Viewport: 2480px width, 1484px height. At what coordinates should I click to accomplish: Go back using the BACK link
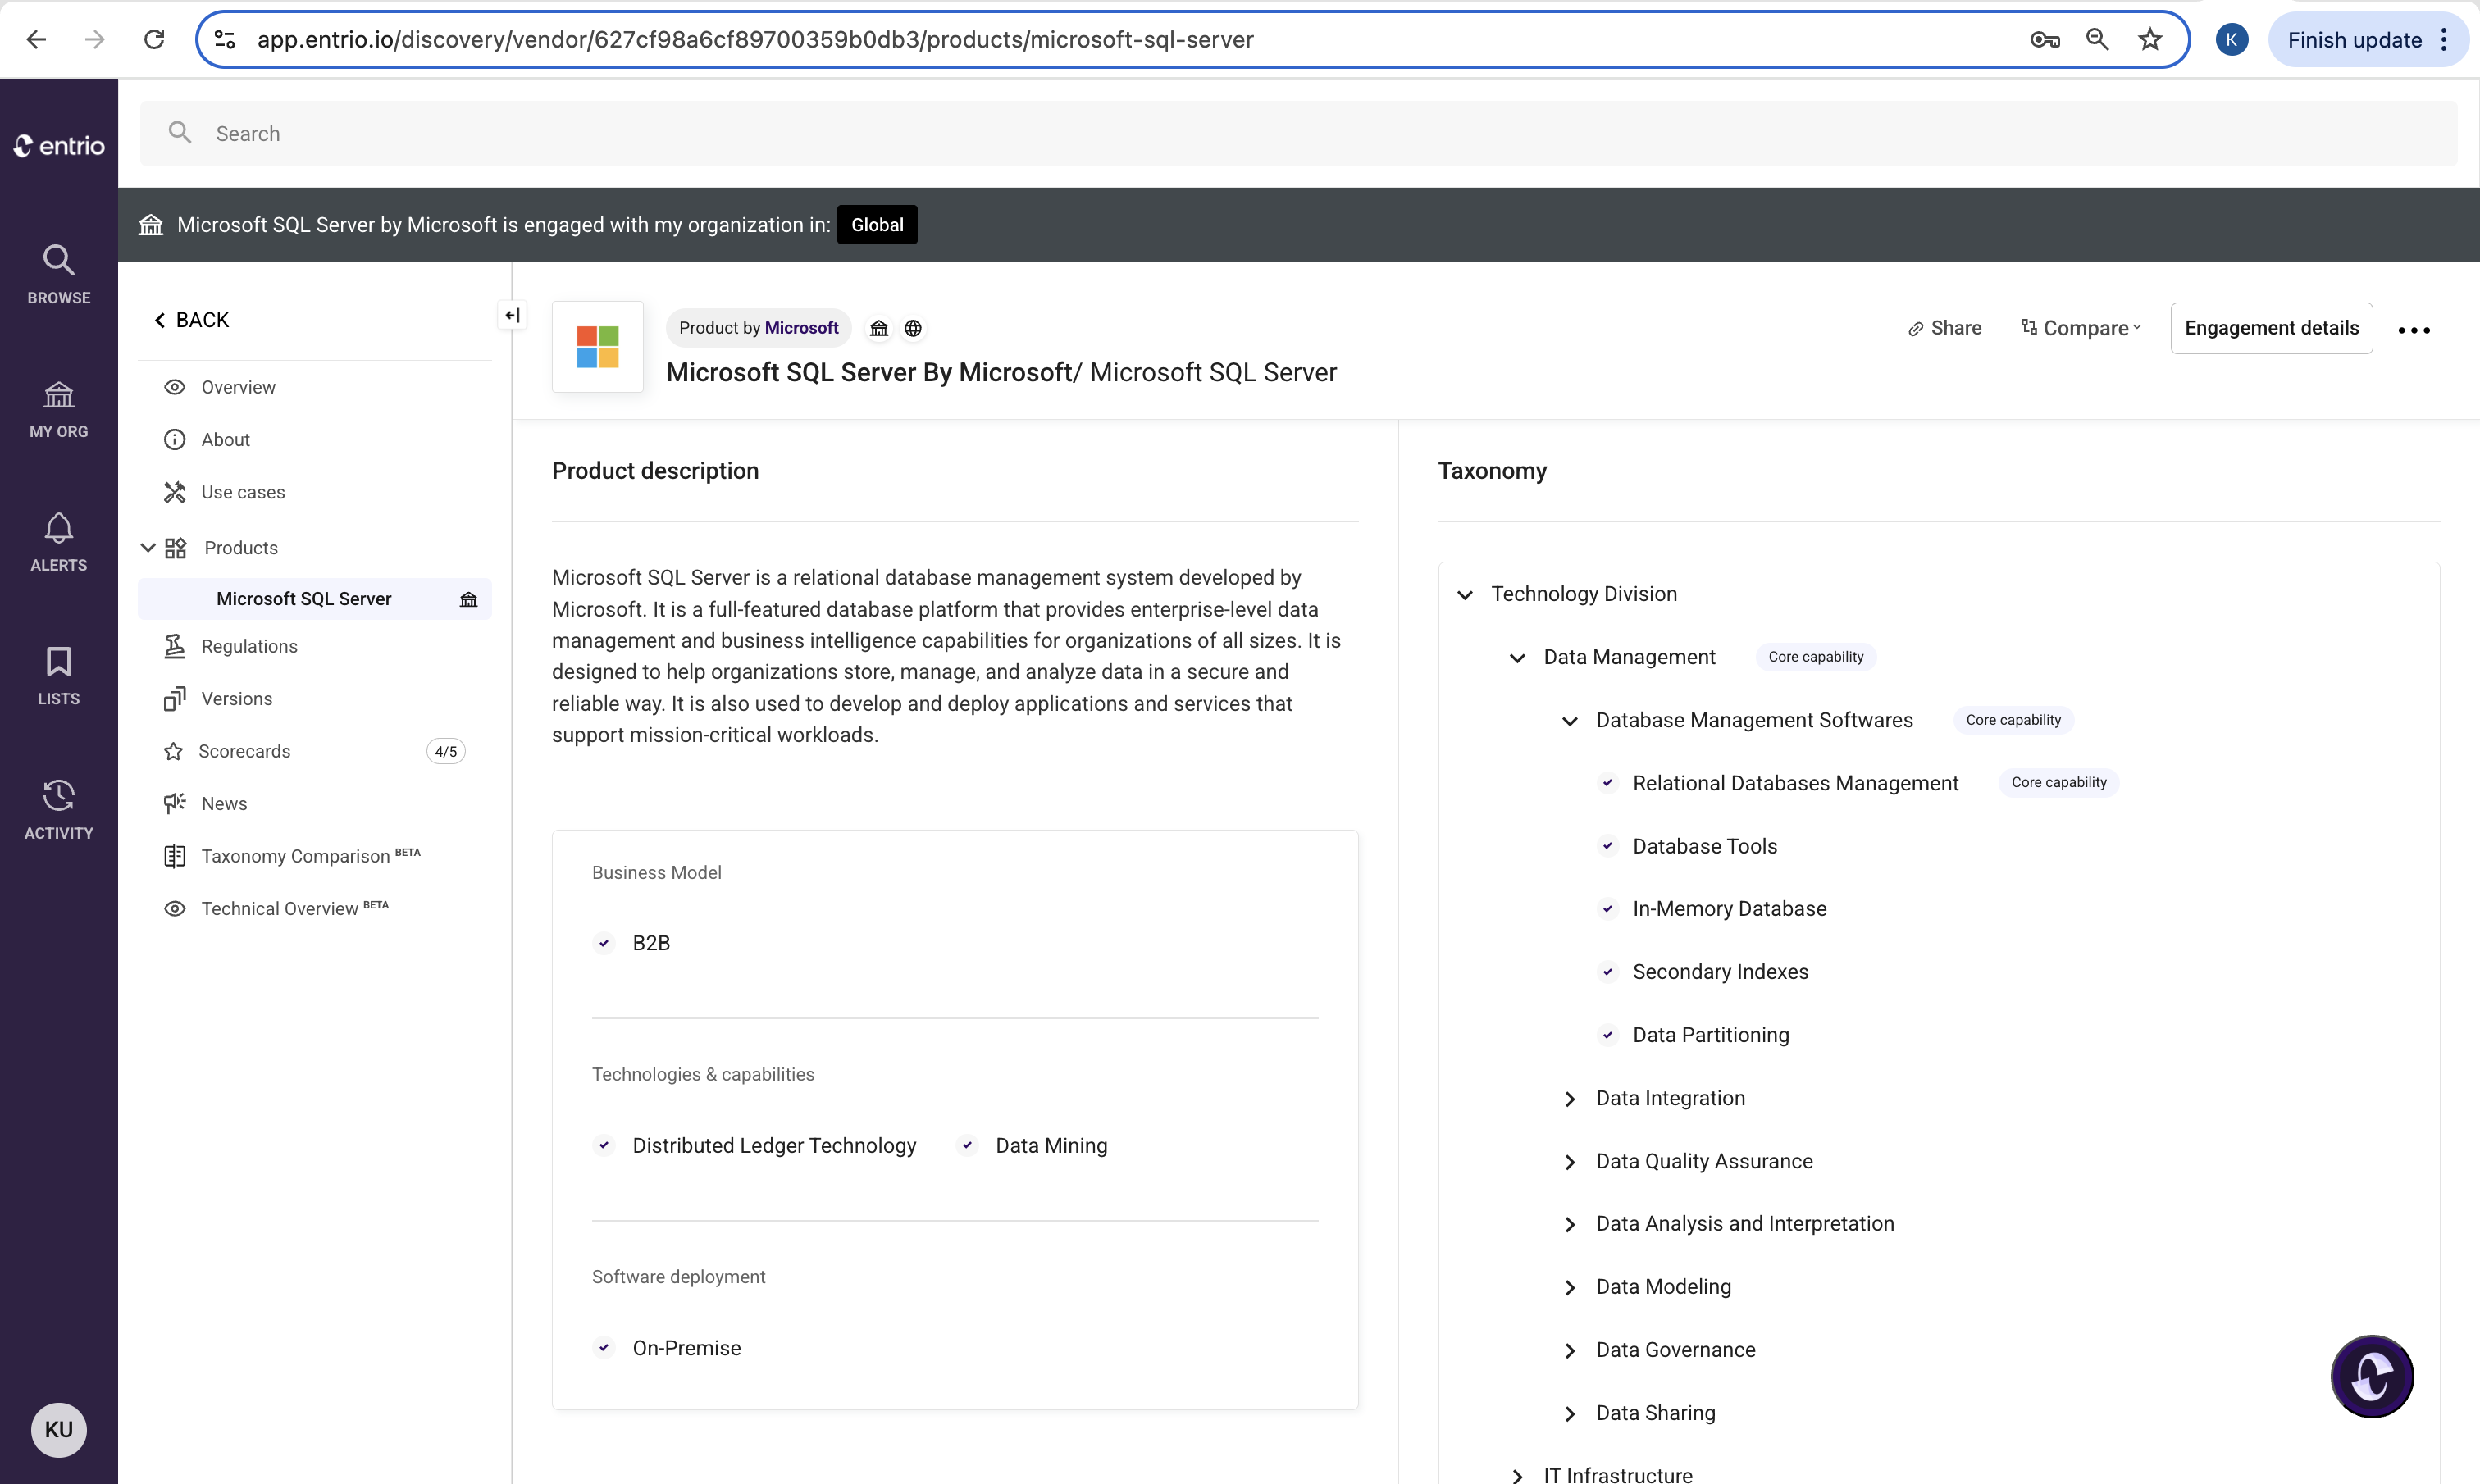pyautogui.click(x=191, y=320)
